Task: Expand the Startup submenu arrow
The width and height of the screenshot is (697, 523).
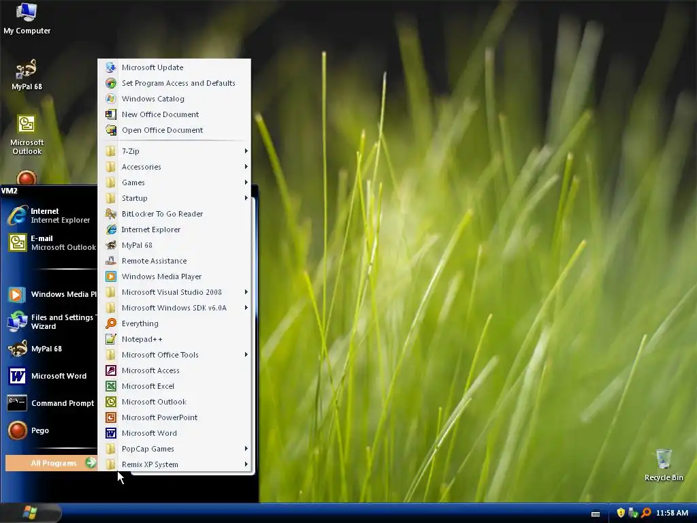Action: [x=246, y=198]
